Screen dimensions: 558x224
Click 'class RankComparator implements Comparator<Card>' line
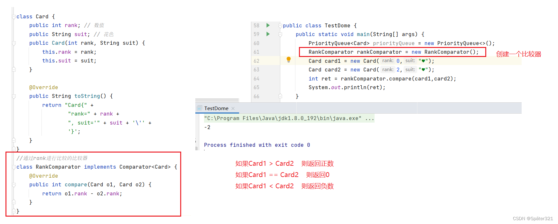[x=94, y=167]
